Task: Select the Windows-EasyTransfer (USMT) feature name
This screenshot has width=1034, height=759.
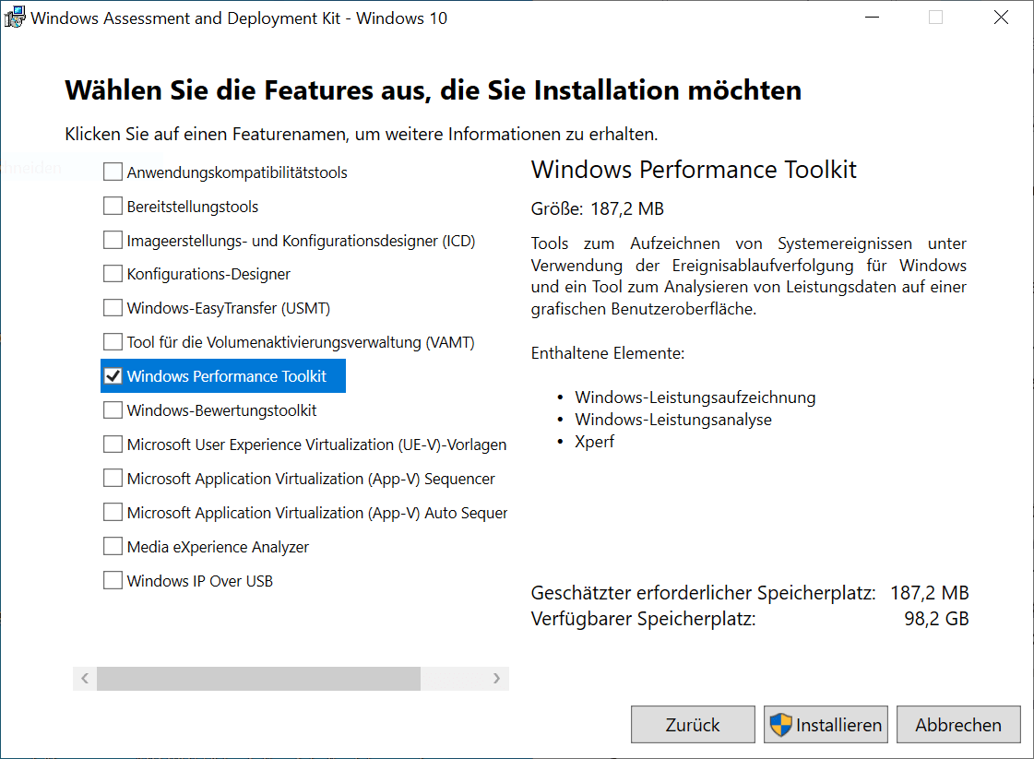Action: click(x=228, y=309)
